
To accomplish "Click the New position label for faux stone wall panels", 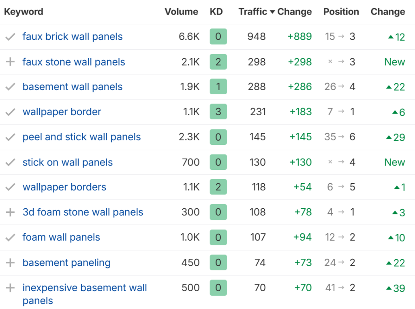I will [394, 62].
